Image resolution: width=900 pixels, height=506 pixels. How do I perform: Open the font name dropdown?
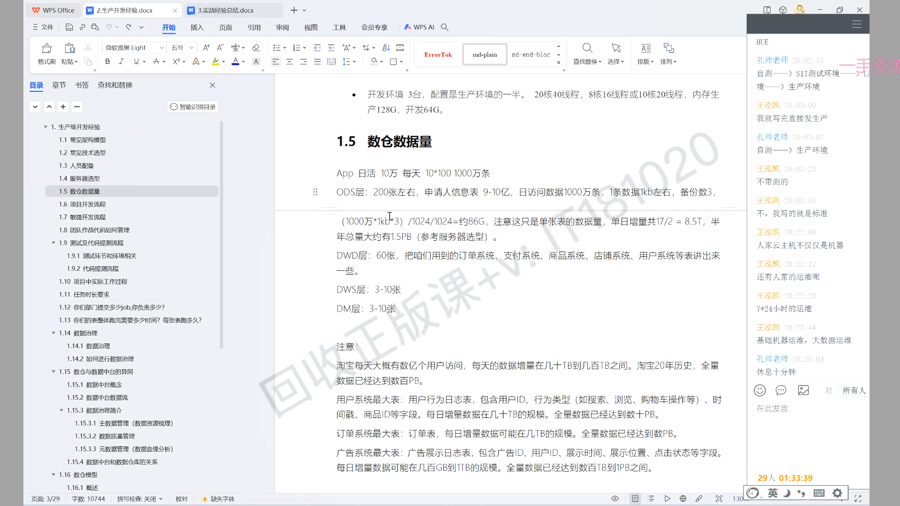click(162, 48)
